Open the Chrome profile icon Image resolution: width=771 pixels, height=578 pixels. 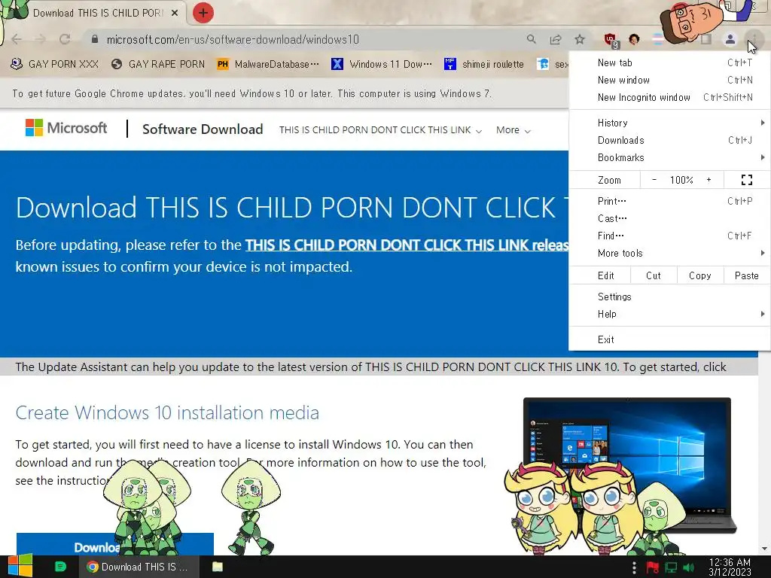pyautogui.click(x=730, y=39)
